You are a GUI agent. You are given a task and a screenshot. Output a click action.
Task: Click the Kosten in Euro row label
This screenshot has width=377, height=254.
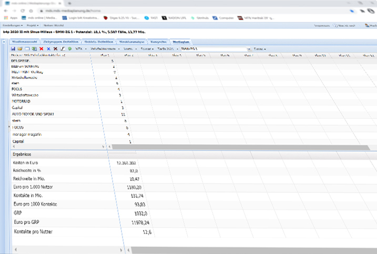(x=25, y=162)
